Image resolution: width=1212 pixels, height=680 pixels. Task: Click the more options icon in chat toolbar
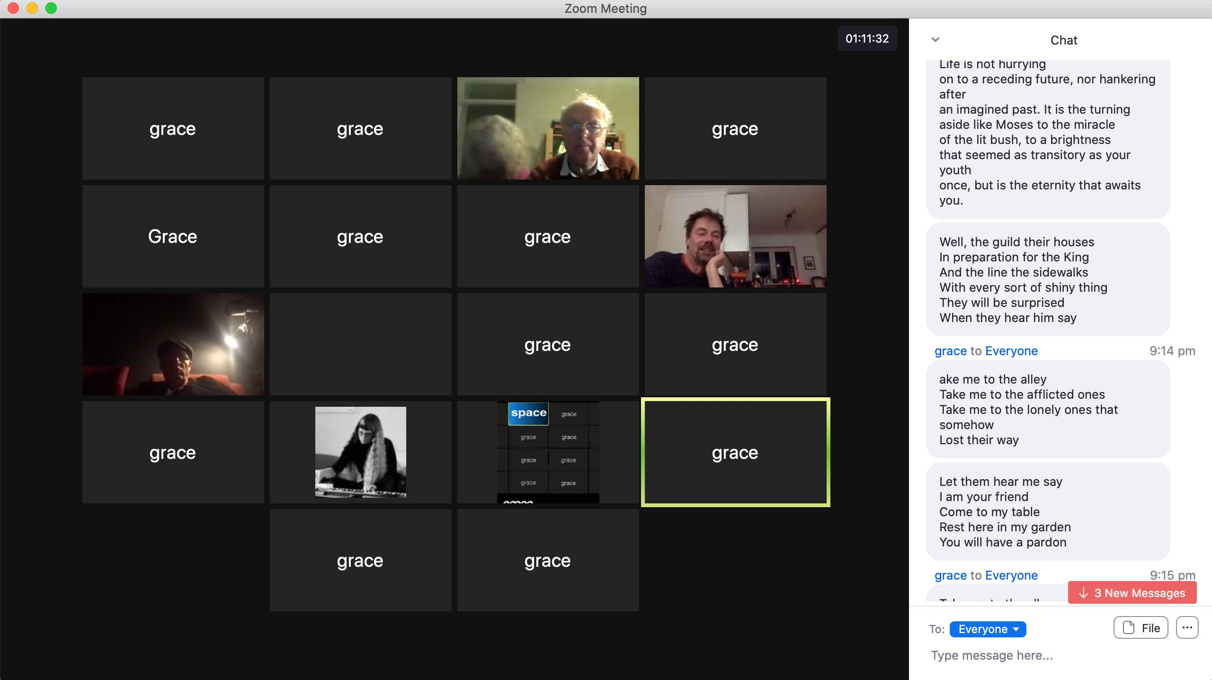(1187, 628)
